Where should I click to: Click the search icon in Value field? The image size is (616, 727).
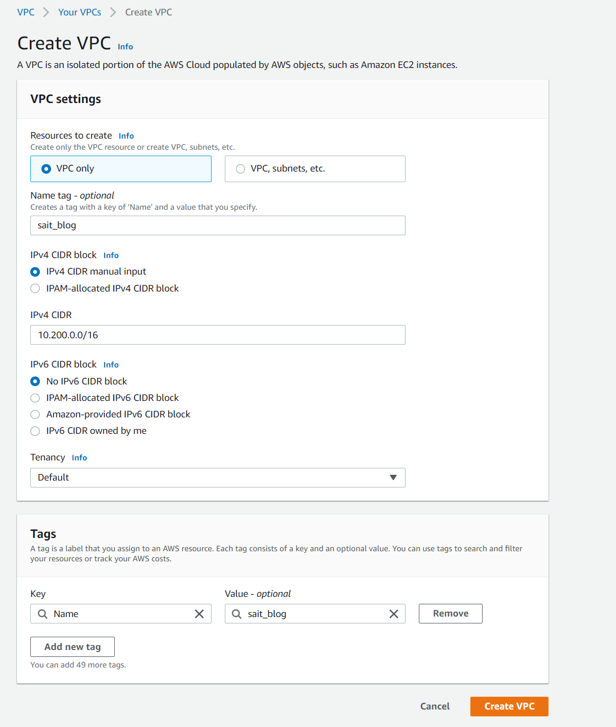pyautogui.click(x=237, y=614)
